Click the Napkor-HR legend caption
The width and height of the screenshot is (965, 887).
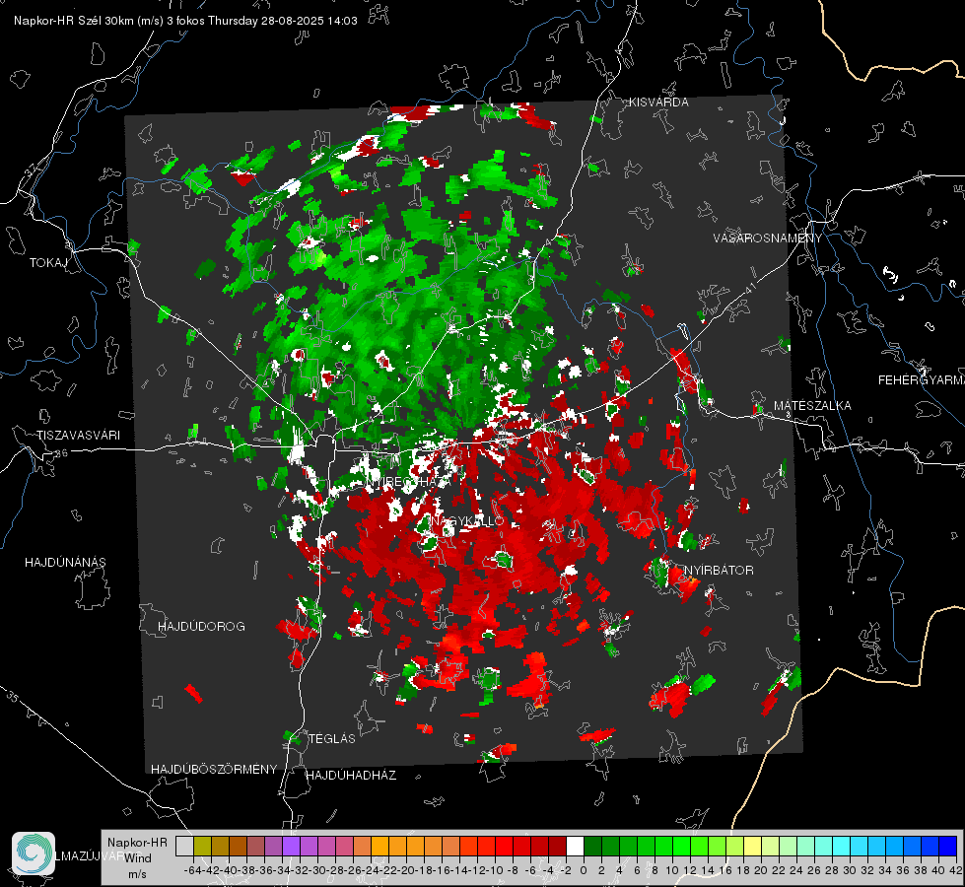click(137, 843)
